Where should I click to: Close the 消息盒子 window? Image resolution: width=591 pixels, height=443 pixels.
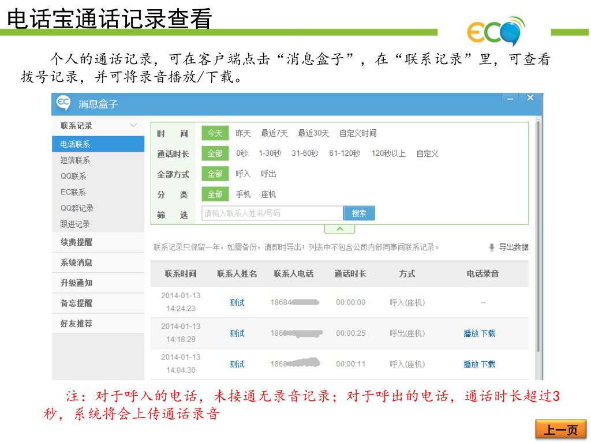(x=530, y=98)
